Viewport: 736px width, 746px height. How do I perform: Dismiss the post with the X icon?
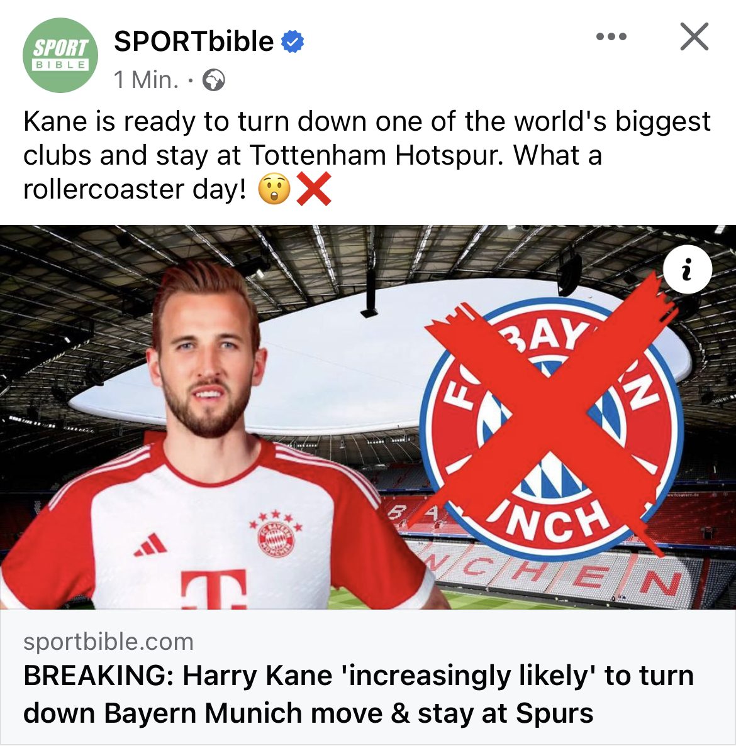(x=694, y=36)
